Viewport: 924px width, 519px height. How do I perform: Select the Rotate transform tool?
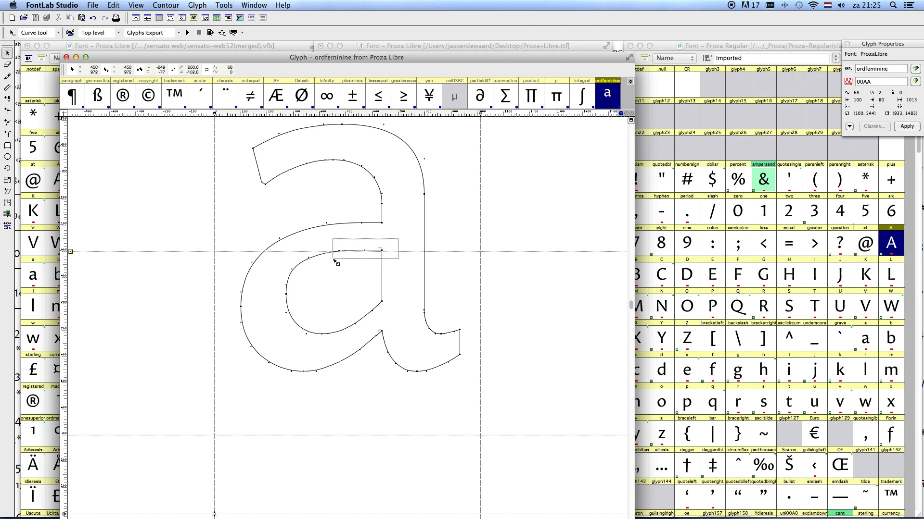[x=7, y=168]
